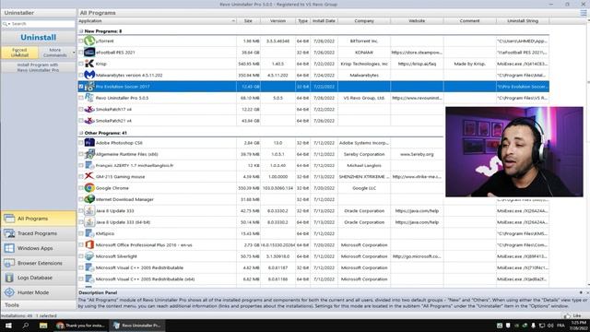Open taskbar search magnifier
590x332 pixels.
pos(25,326)
